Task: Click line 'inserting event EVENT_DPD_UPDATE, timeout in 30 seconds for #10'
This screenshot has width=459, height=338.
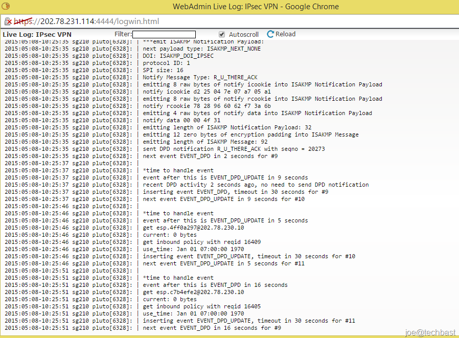Action: (x=249, y=256)
